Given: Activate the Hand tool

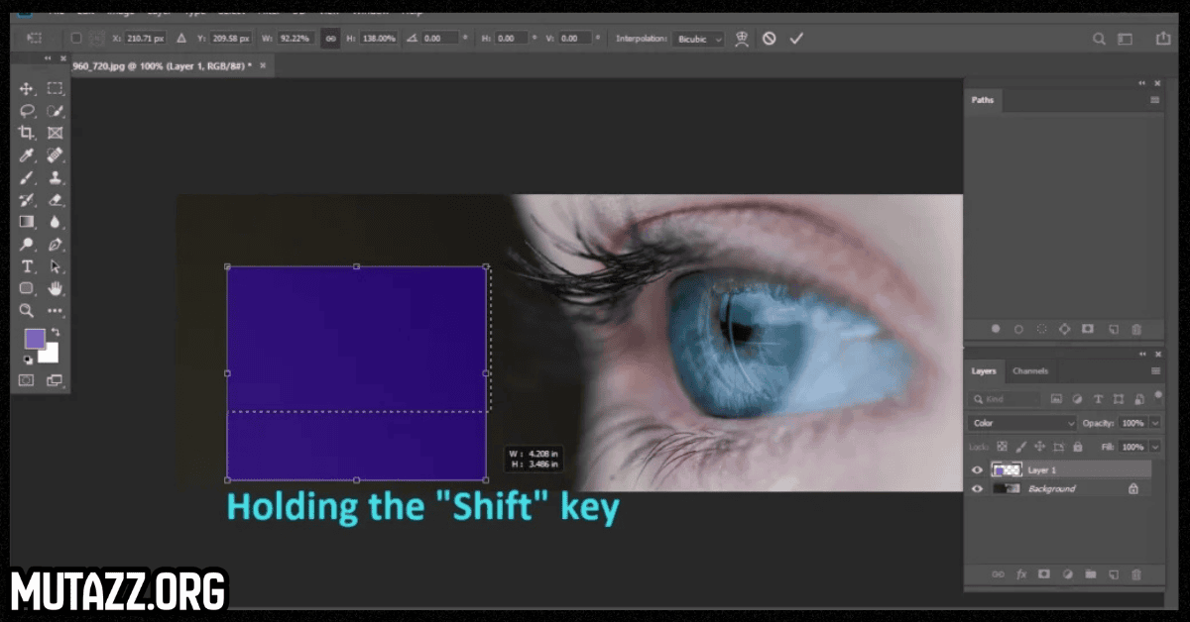Looking at the screenshot, I should click(x=56, y=288).
